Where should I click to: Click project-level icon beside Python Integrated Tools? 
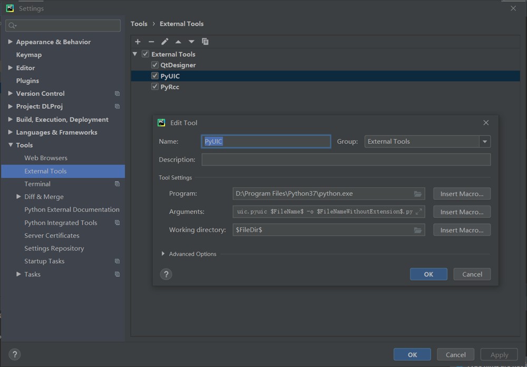click(117, 223)
